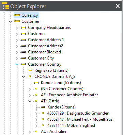Select Kunde Land (65 items) level
The height and width of the screenshot is (135, 123).
click(x=61, y=83)
